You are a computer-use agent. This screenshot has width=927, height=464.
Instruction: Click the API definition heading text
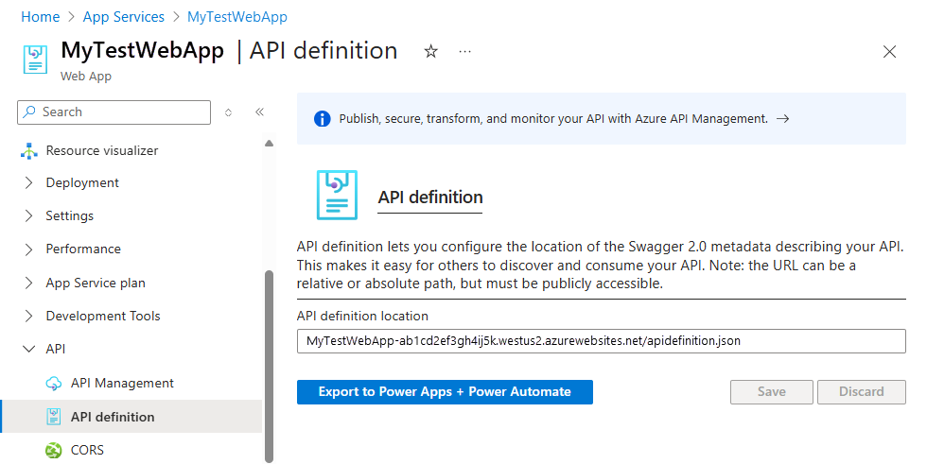pos(430,198)
